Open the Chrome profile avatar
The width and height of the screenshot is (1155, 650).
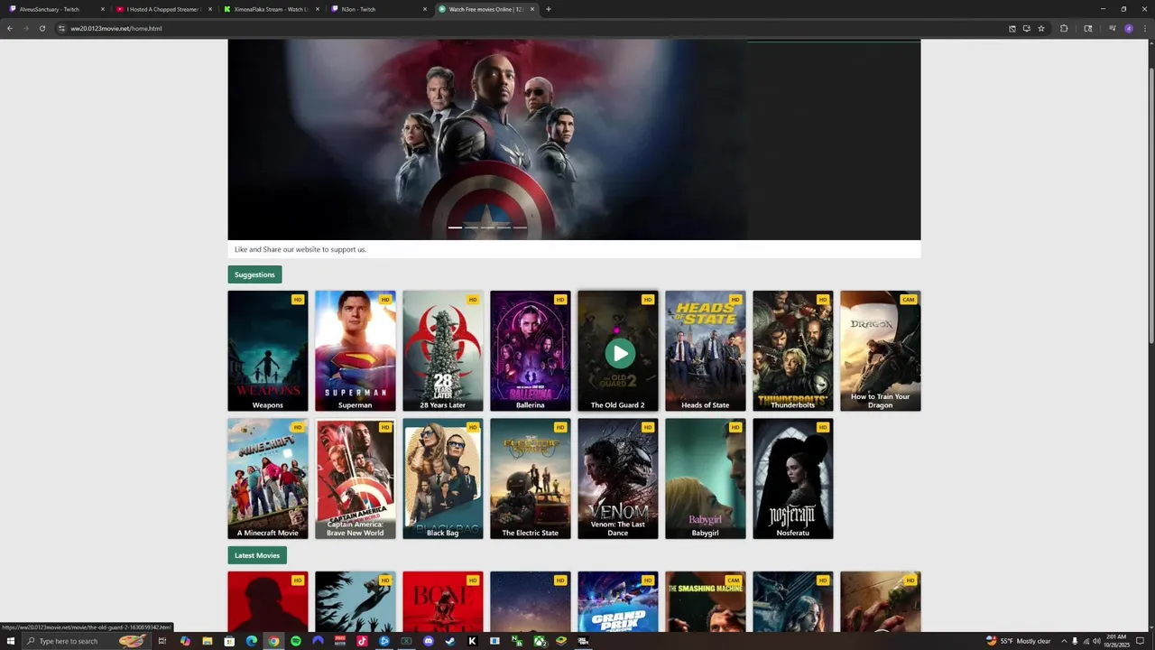click(1129, 28)
